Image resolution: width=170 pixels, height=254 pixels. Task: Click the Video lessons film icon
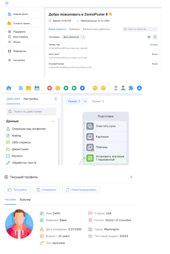click(x=10, y=51)
